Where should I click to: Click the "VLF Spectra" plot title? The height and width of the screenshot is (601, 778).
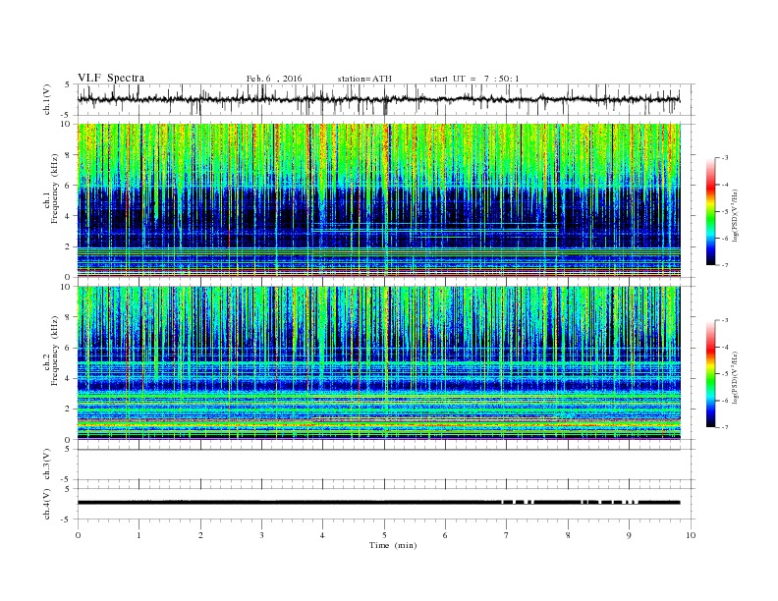click(x=111, y=78)
